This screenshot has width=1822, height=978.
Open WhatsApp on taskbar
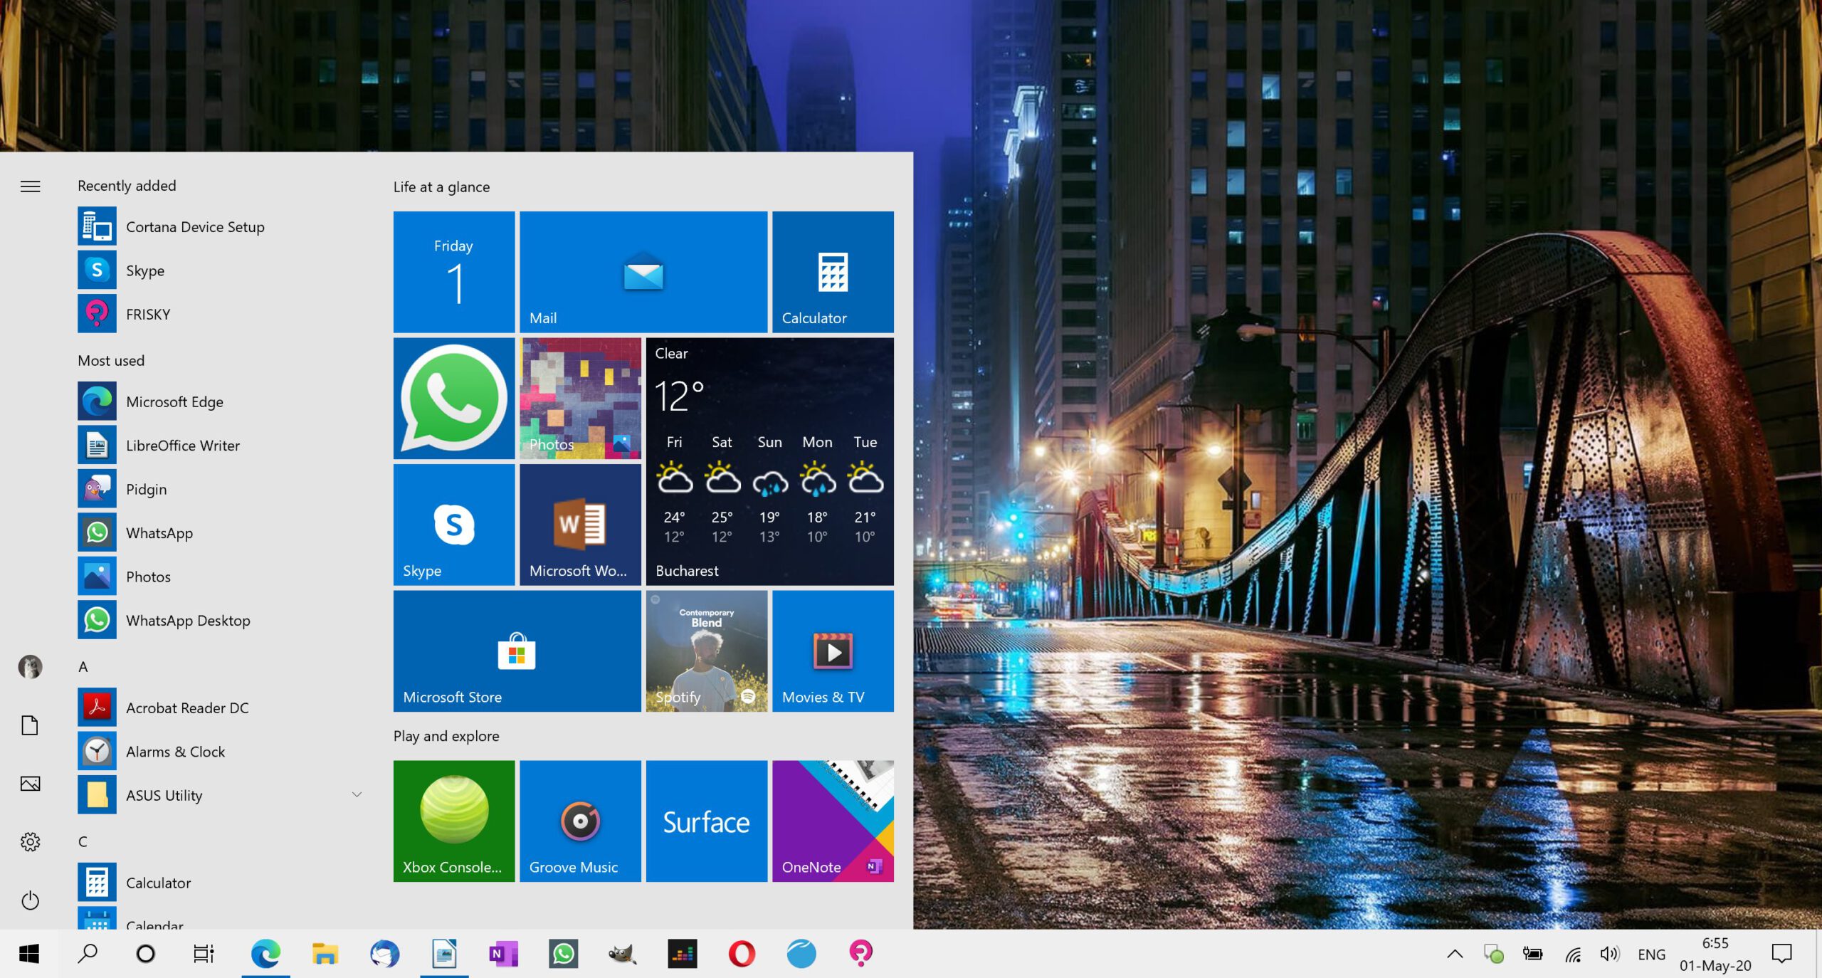click(564, 954)
